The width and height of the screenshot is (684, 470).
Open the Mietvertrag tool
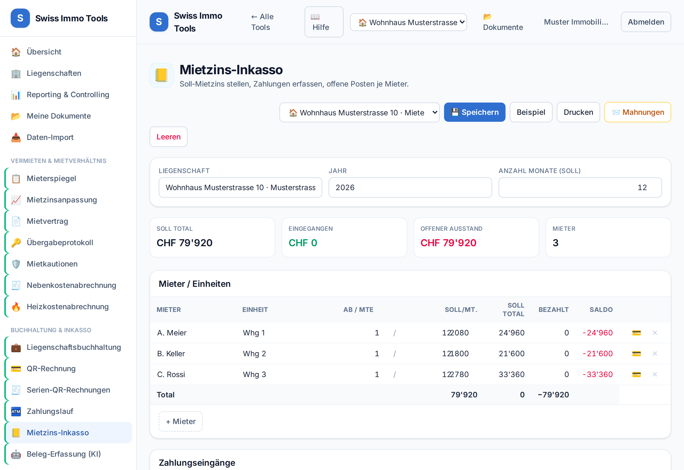(x=68, y=221)
